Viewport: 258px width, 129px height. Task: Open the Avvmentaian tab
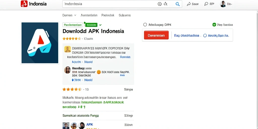point(89,15)
